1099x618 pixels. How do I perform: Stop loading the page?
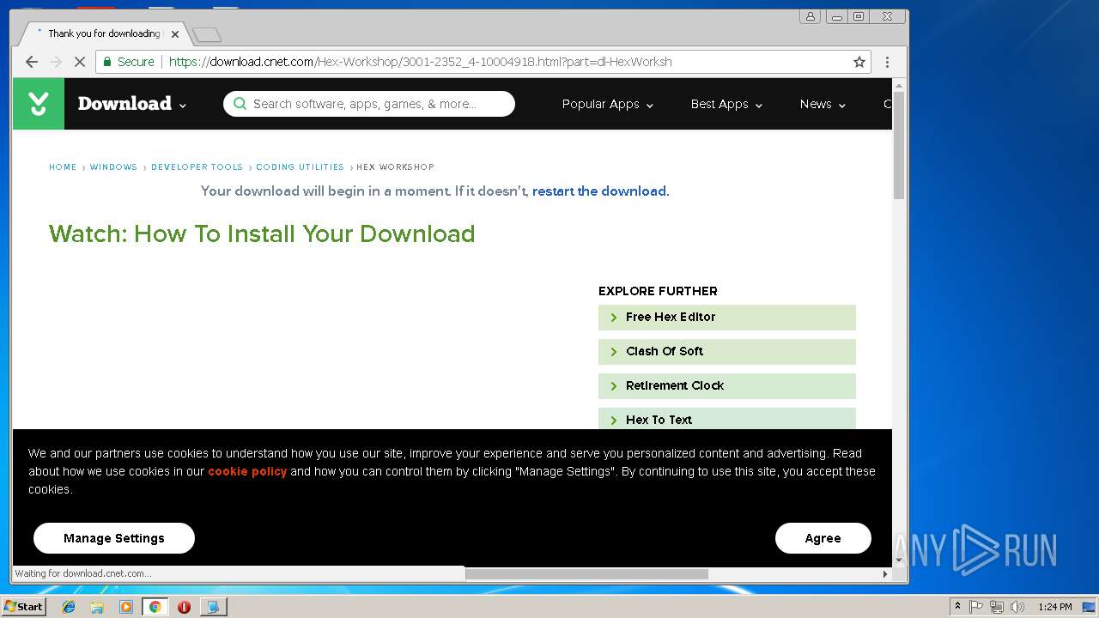[x=80, y=62]
